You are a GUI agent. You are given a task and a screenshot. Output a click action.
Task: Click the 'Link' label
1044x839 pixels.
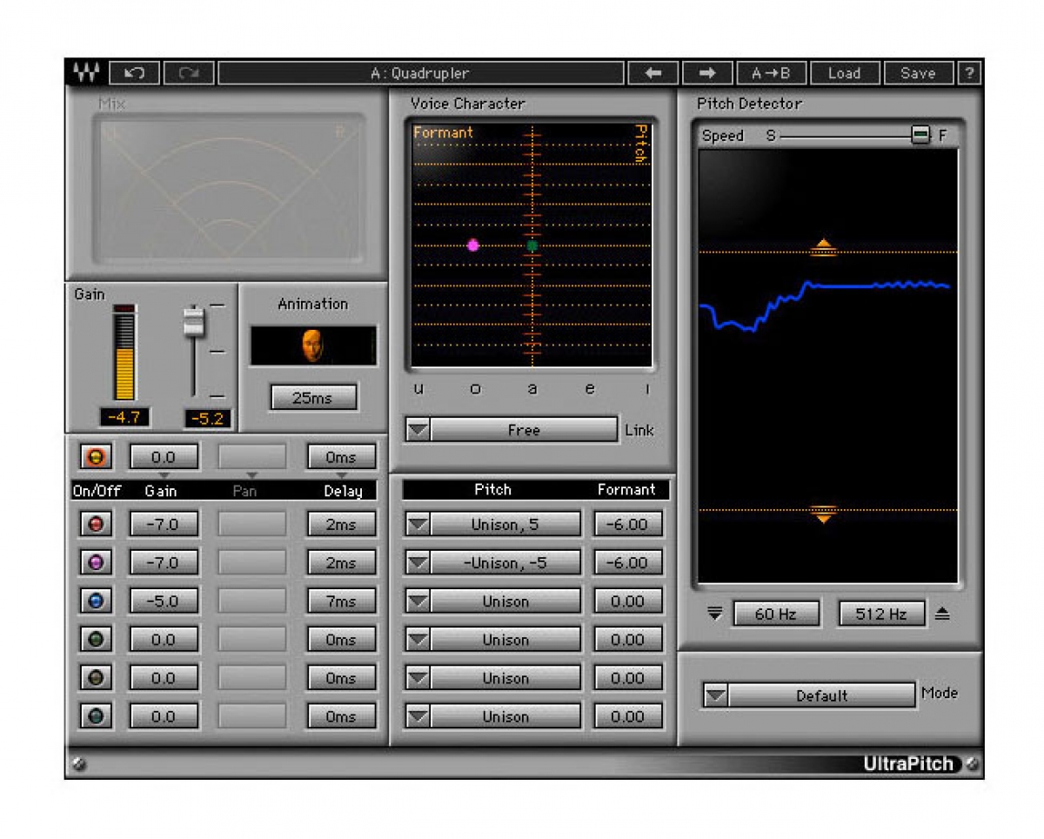tap(639, 430)
